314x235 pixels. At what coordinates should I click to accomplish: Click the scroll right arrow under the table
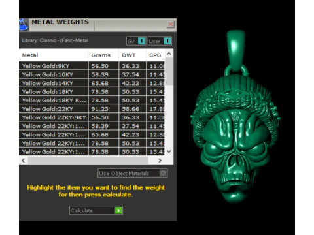tap(160, 161)
